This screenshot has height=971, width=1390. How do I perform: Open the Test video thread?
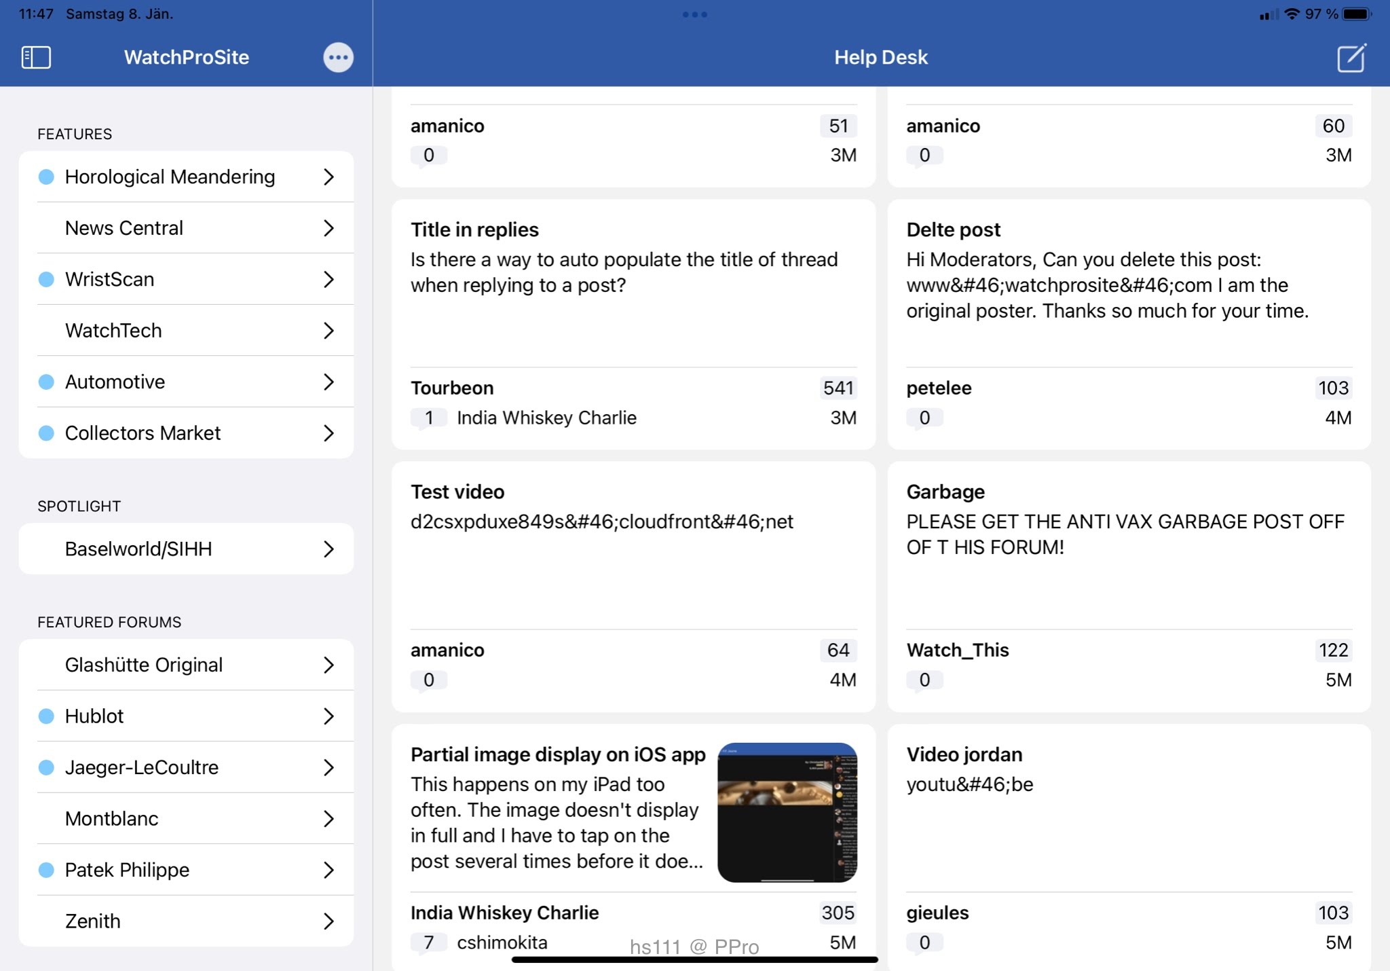633,587
